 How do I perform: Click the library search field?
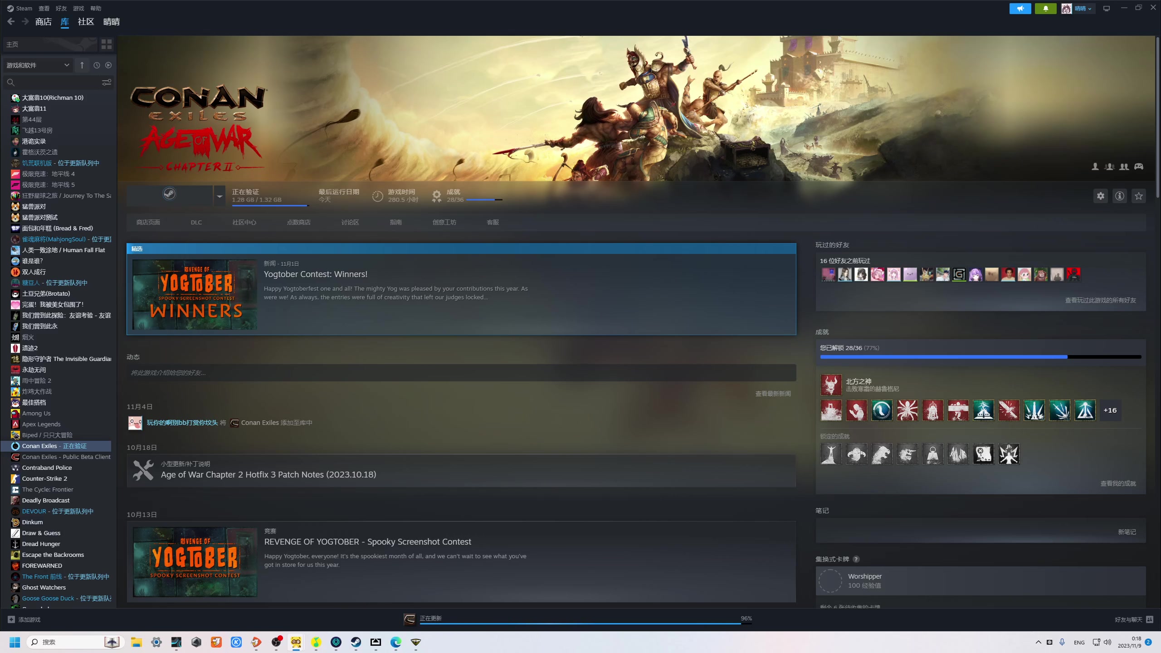point(54,82)
